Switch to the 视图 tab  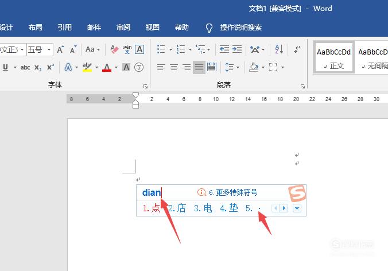point(153,27)
